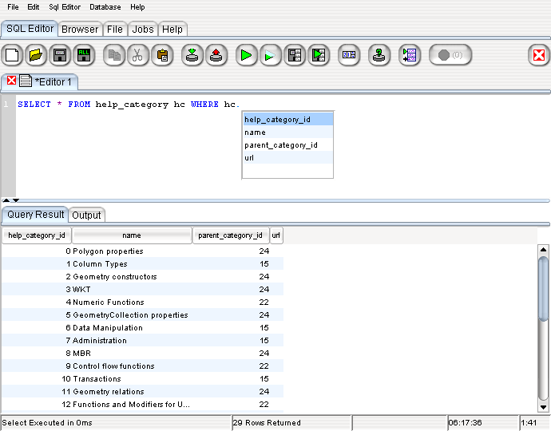This screenshot has width=551, height=431.
Task: Click the Save All toolbar icon
Action: coord(82,55)
